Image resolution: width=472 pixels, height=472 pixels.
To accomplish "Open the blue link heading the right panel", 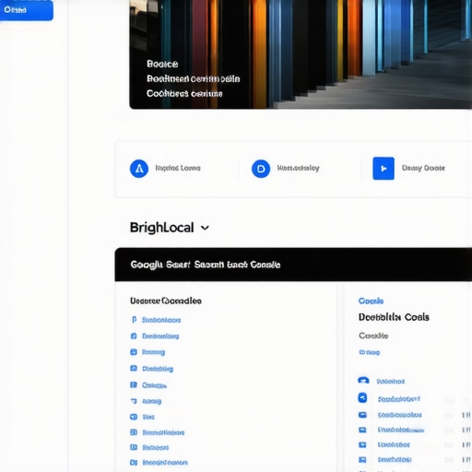I will click(x=371, y=301).
